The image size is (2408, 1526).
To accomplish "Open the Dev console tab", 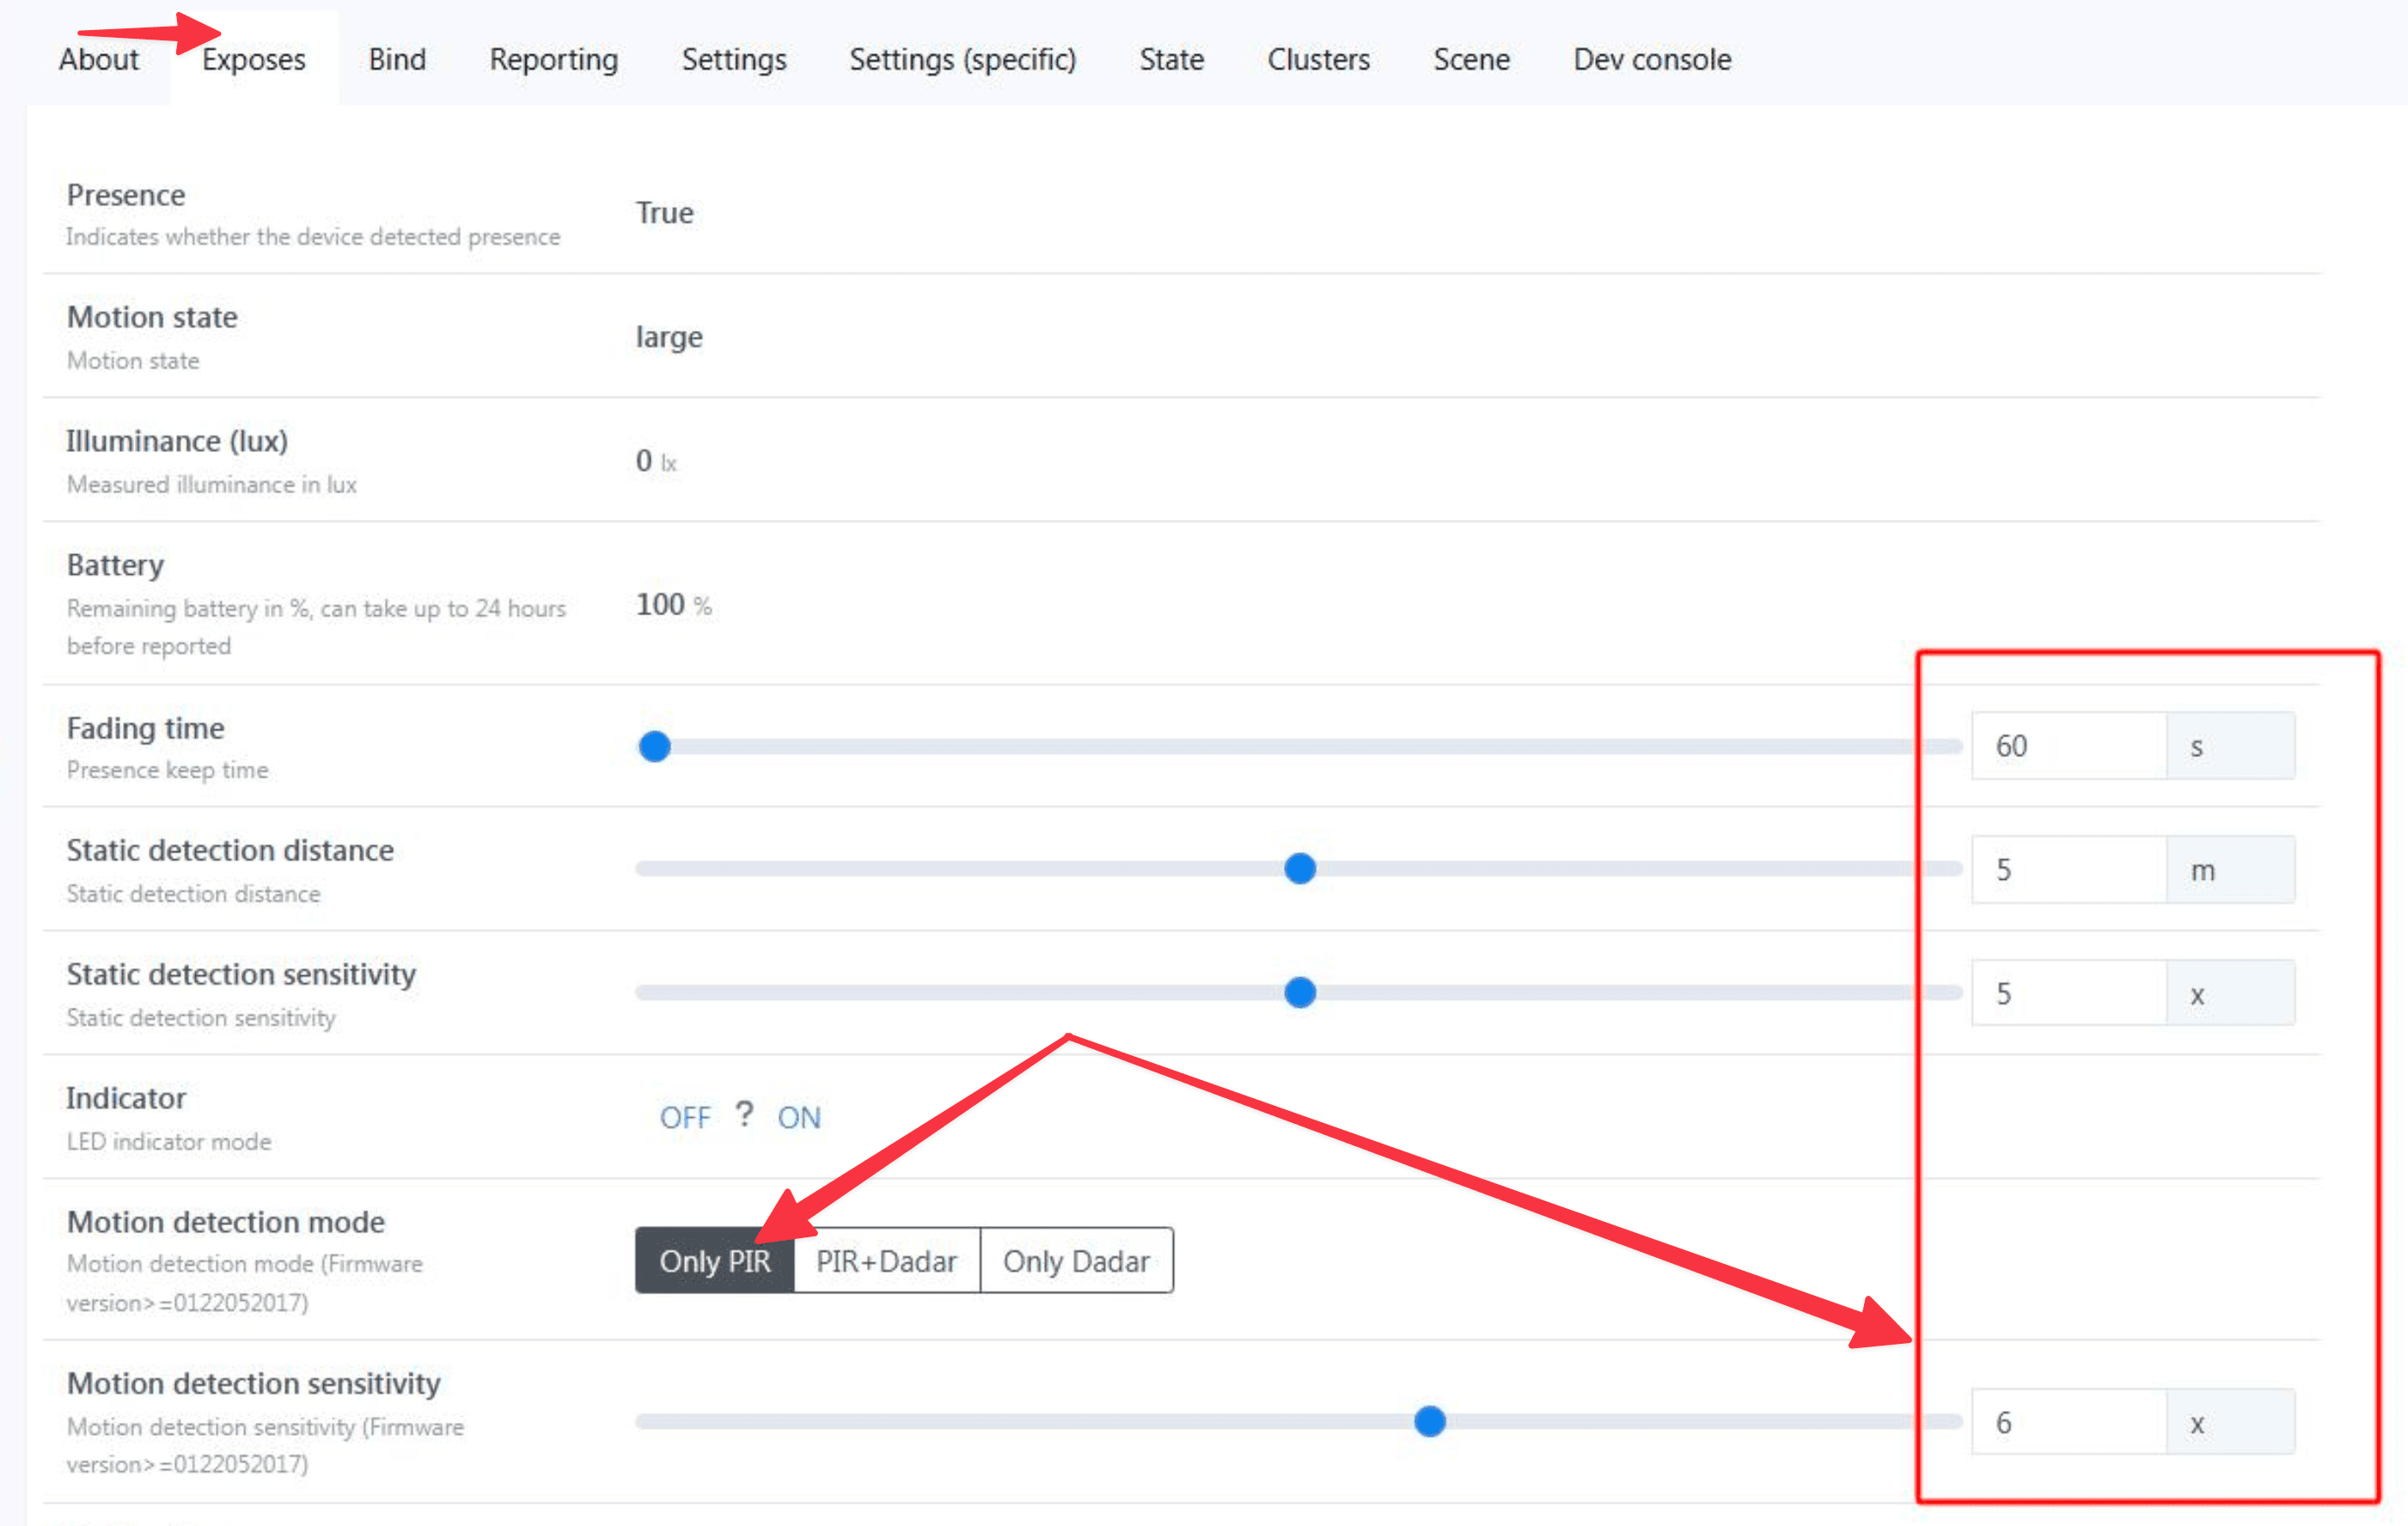I will (1651, 60).
